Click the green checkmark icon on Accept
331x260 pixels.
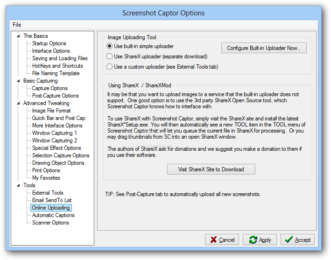(289, 239)
